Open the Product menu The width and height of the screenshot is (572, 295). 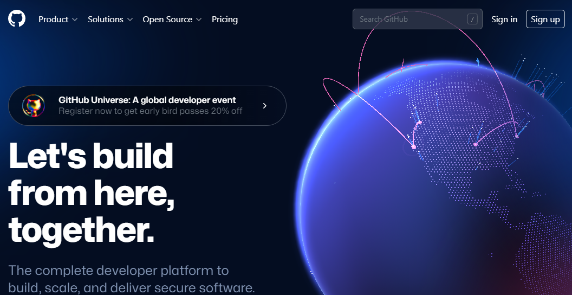coord(53,20)
